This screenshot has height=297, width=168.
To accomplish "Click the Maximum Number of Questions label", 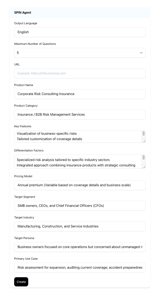I will 35,44.
